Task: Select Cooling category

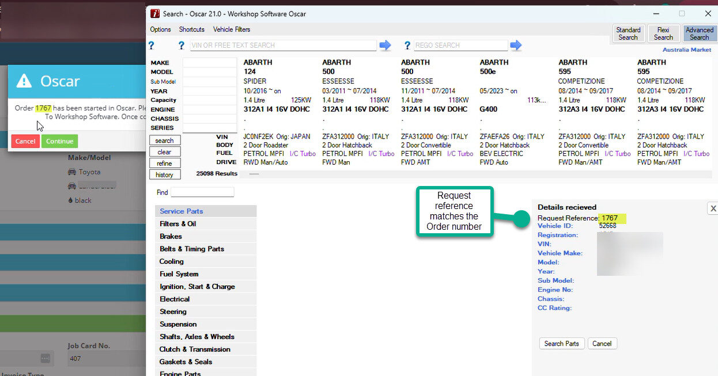Action: point(206,261)
